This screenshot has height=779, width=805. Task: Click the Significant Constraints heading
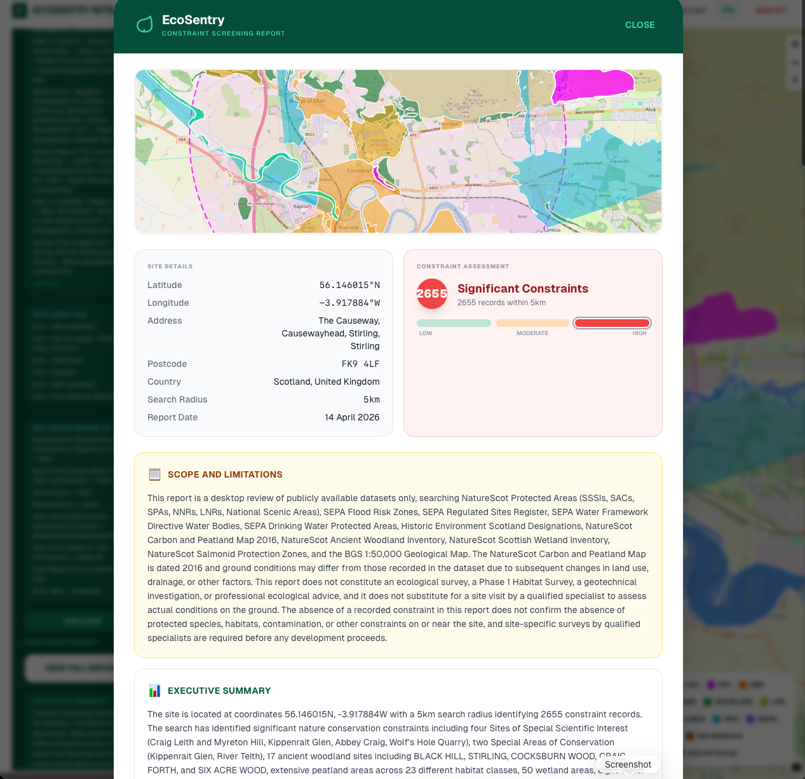[x=522, y=289]
